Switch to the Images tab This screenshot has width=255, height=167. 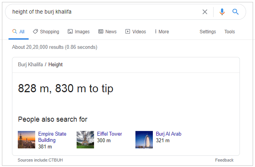[x=79, y=32]
